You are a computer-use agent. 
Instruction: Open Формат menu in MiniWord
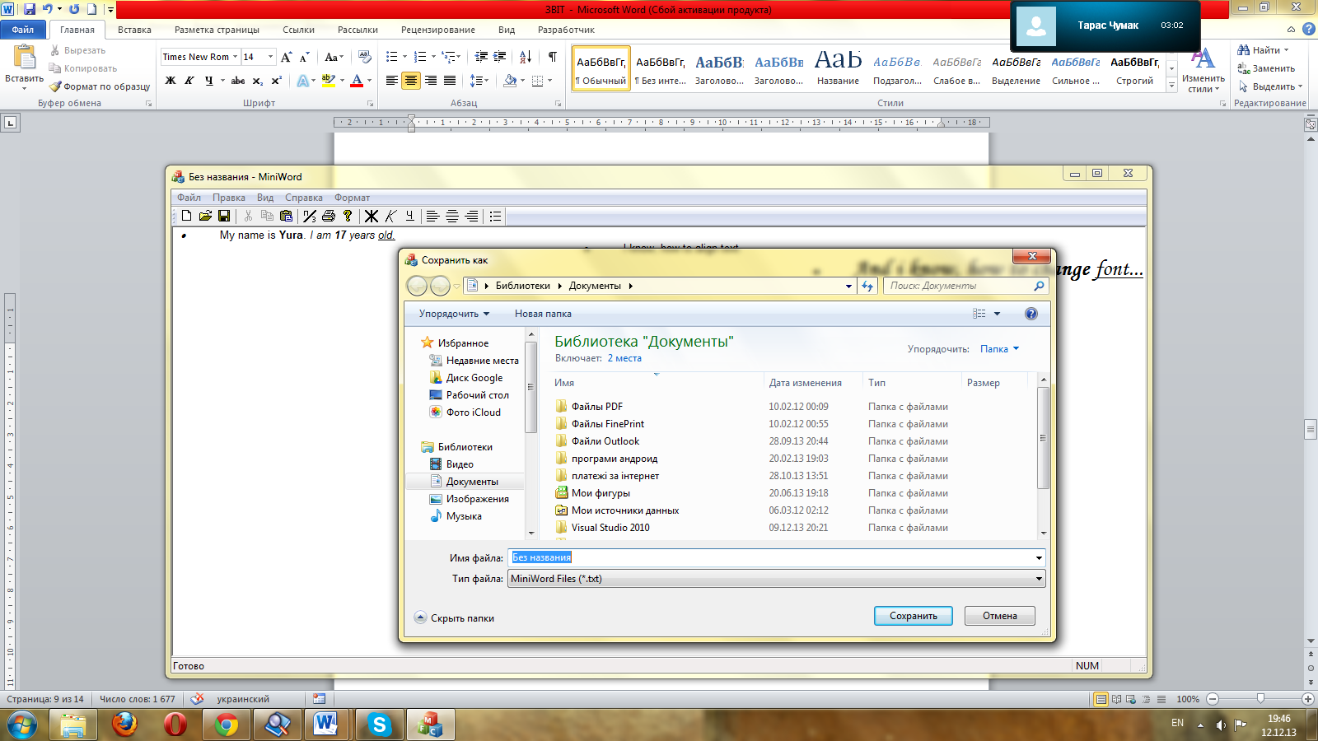tap(352, 198)
